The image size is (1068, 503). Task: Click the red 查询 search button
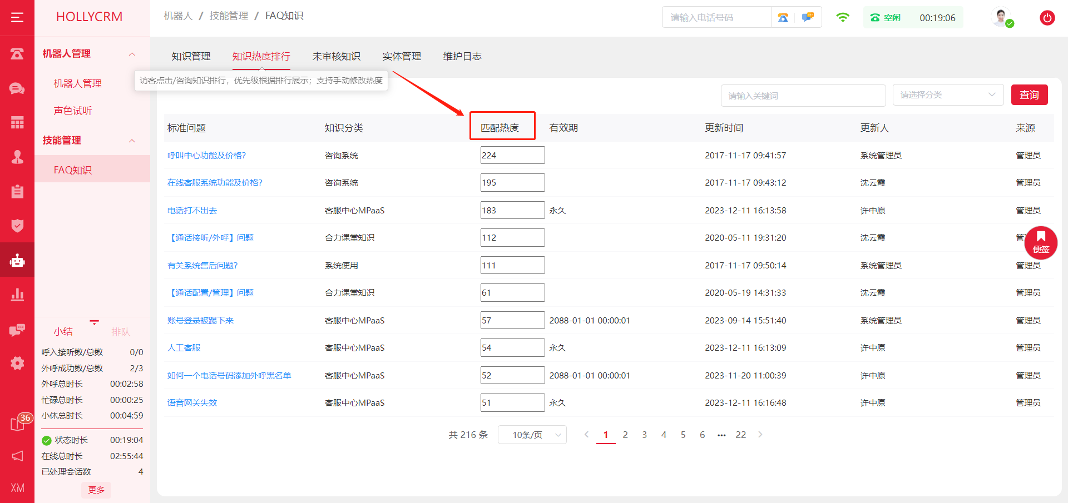1029,95
